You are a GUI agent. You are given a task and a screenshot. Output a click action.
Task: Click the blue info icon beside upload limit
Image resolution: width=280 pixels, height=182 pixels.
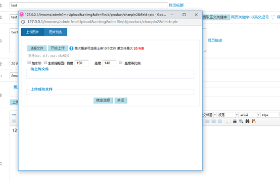click(x=71, y=48)
